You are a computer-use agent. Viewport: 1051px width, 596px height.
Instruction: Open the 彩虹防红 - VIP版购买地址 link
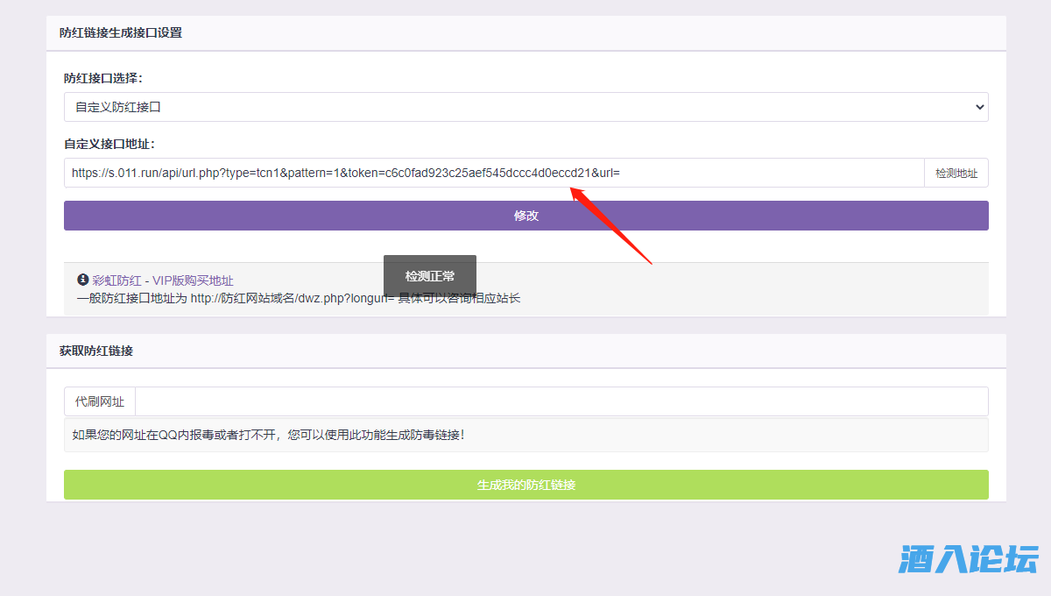pos(163,280)
